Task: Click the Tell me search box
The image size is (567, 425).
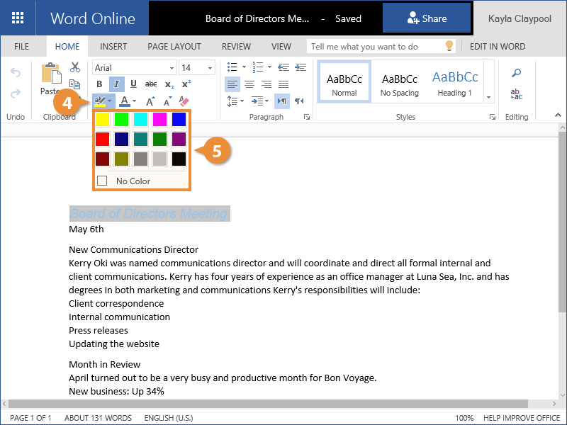Action: [376, 47]
